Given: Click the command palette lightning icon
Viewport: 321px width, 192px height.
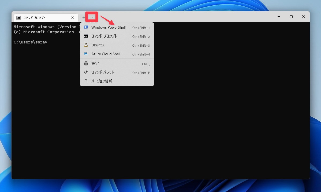Looking at the screenshot, I should 86,72.
